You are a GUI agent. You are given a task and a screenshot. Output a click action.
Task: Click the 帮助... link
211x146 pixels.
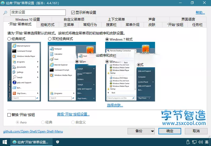tap(200, 12)
